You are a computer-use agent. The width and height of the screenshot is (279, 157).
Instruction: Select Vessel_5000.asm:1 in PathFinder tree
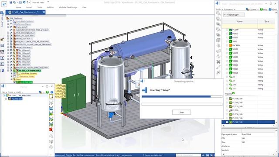(24, 48)
